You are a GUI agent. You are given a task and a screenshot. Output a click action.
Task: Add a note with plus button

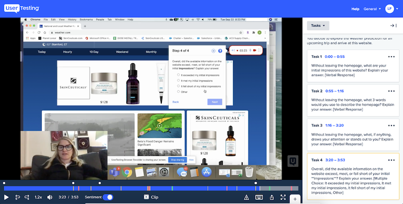coord(295,199)
